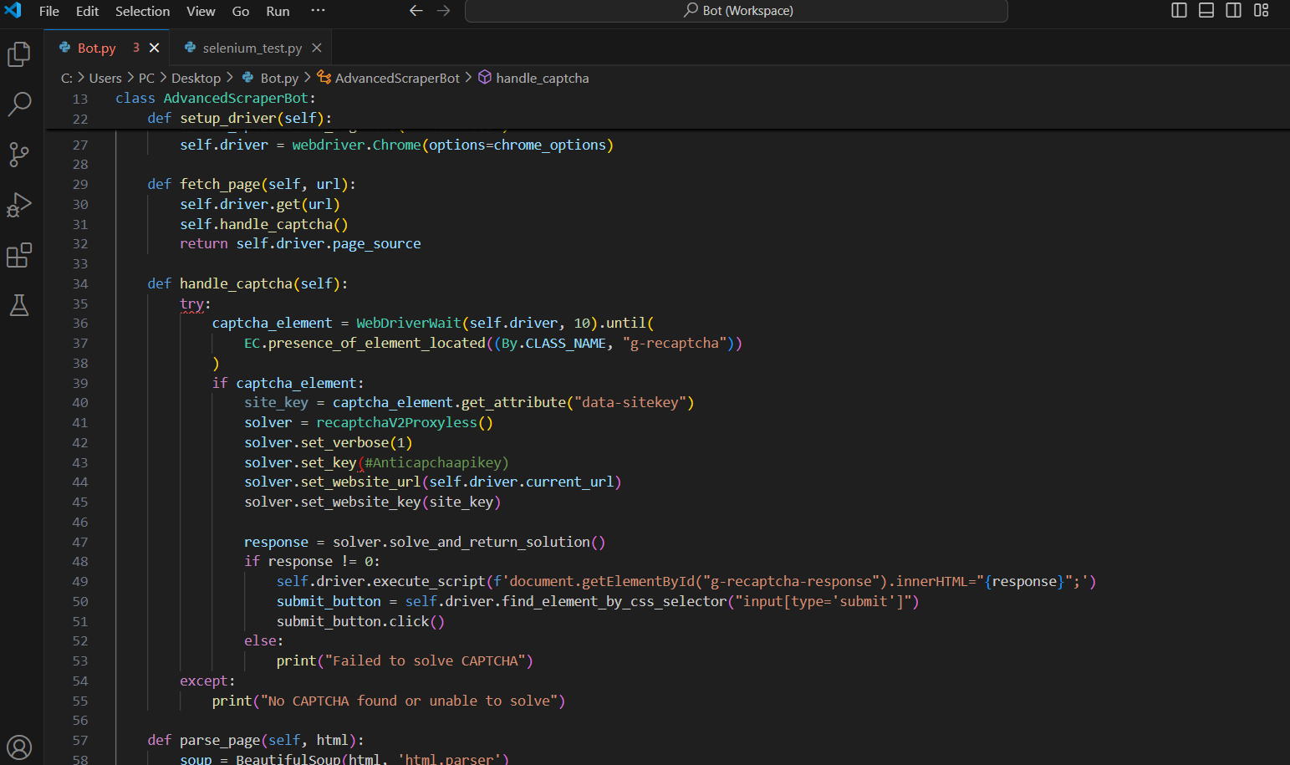Open the Search view in activity bar
Image resolution: width=1290 pixels, height=765 pixels.
click(19, 105)
